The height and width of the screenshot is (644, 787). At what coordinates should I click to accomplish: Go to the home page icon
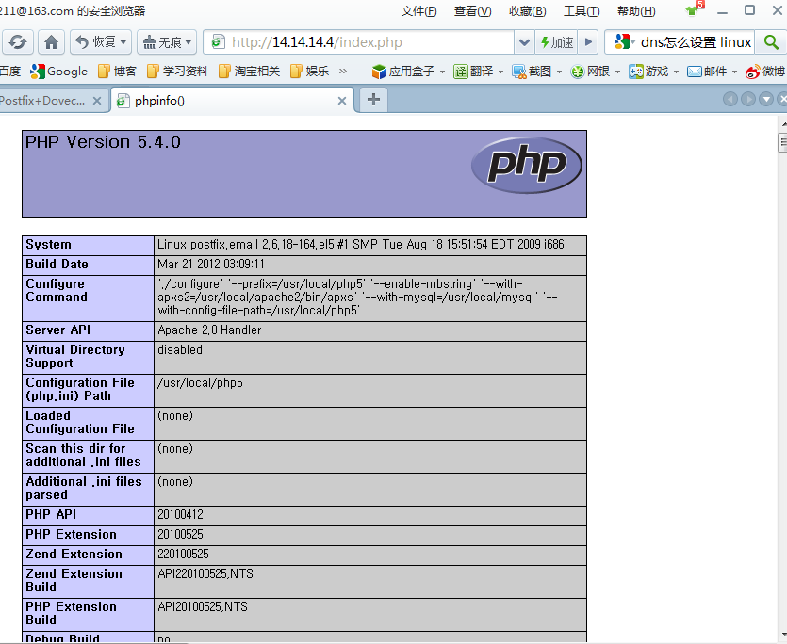(x=51, y=42)
